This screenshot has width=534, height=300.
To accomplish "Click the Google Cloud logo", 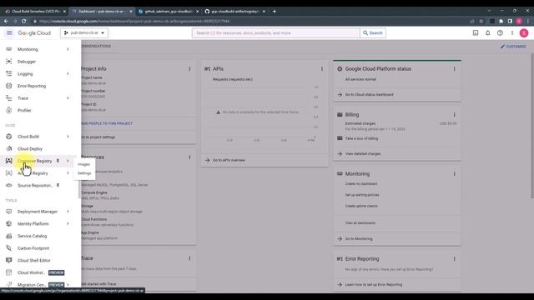I will click(x=34, y=33).
